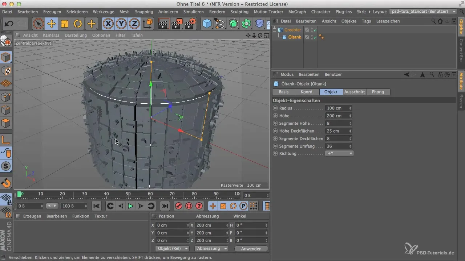Open the MoGraph menu
Screen dimensions: 465x261
297,12
